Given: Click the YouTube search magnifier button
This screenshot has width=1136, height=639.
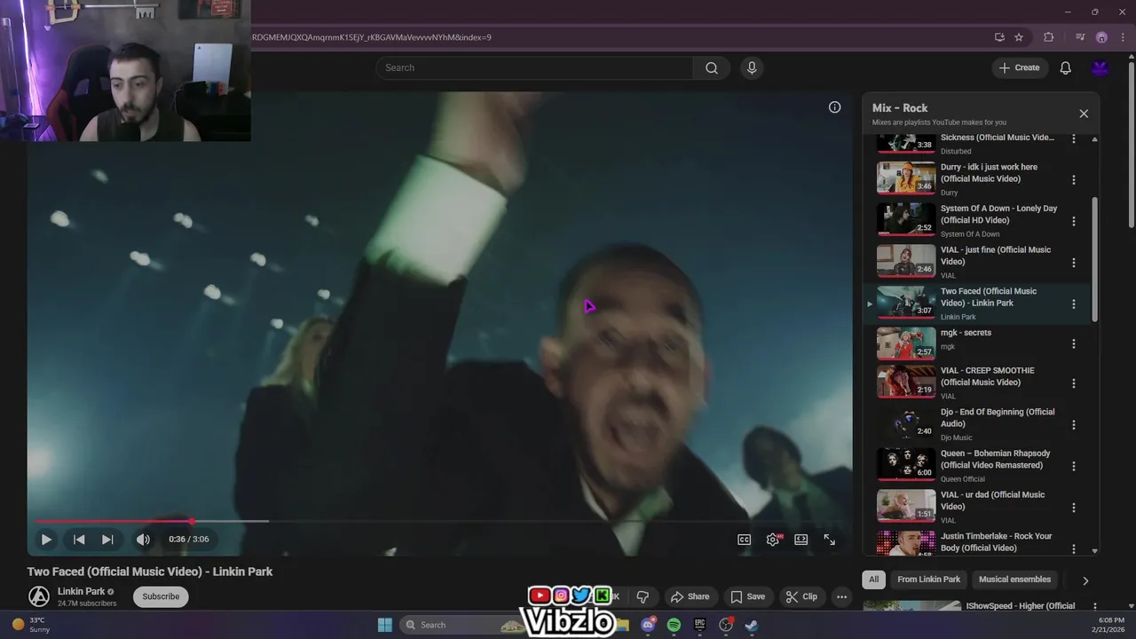Looking at the screenshot, I should tap(712, 67).
